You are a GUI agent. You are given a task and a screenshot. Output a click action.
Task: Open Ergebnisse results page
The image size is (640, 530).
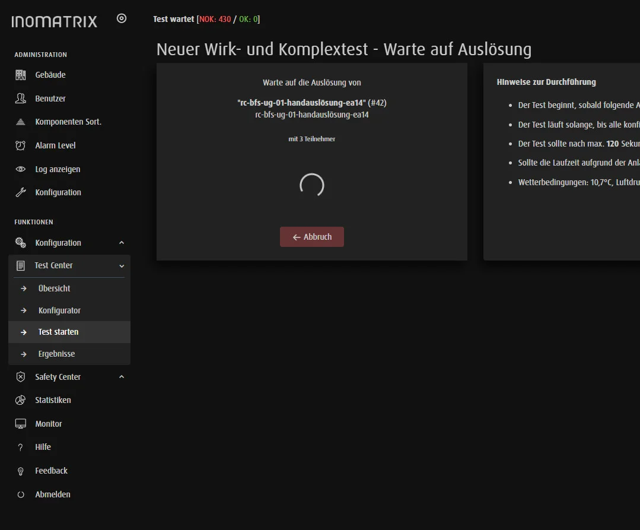tap(56, 354)
